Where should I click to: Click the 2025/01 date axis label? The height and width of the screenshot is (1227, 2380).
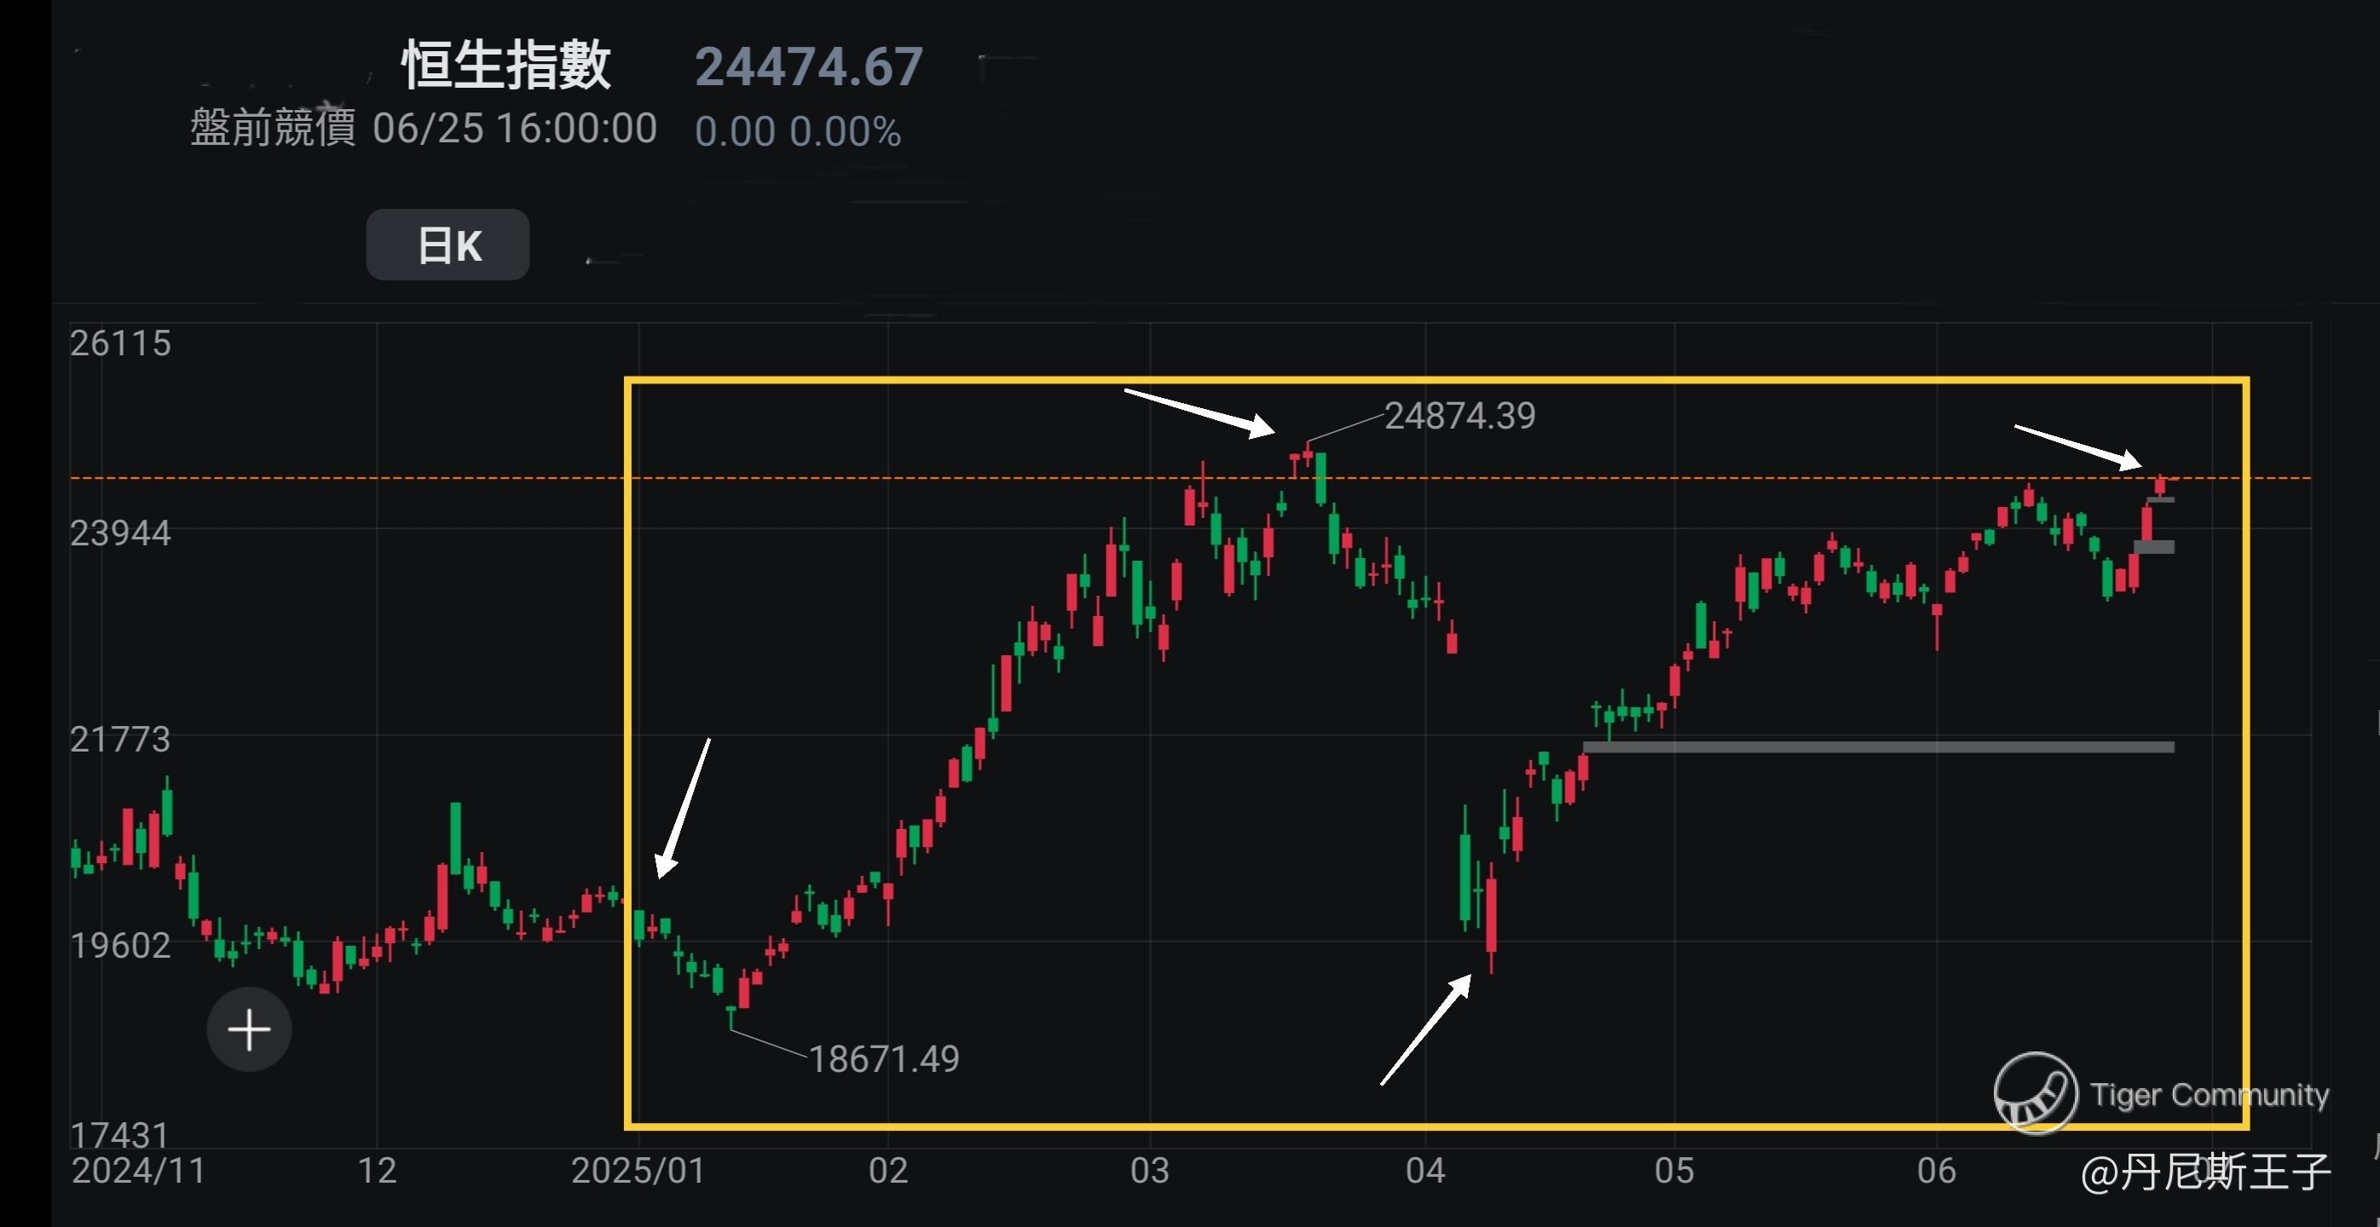coord(638,1171)
